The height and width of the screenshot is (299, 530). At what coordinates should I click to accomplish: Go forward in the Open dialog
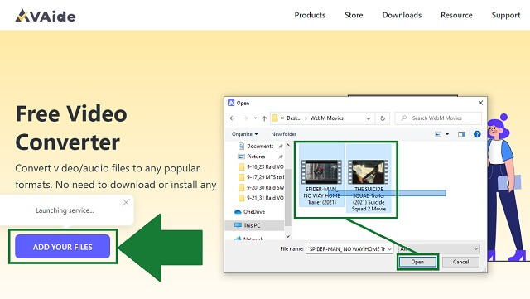tap(245, 118)
